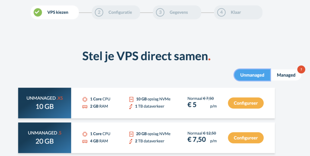
Task: Open step 2 Configuratie
Action: click(x=116, y=12)
